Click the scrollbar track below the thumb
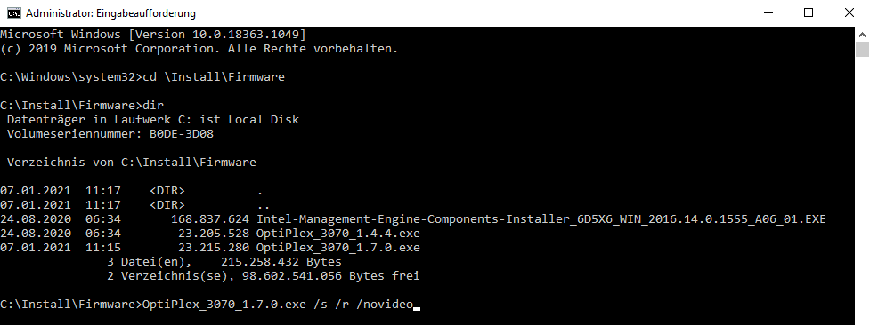870x325 pixels. coord(862,188)
